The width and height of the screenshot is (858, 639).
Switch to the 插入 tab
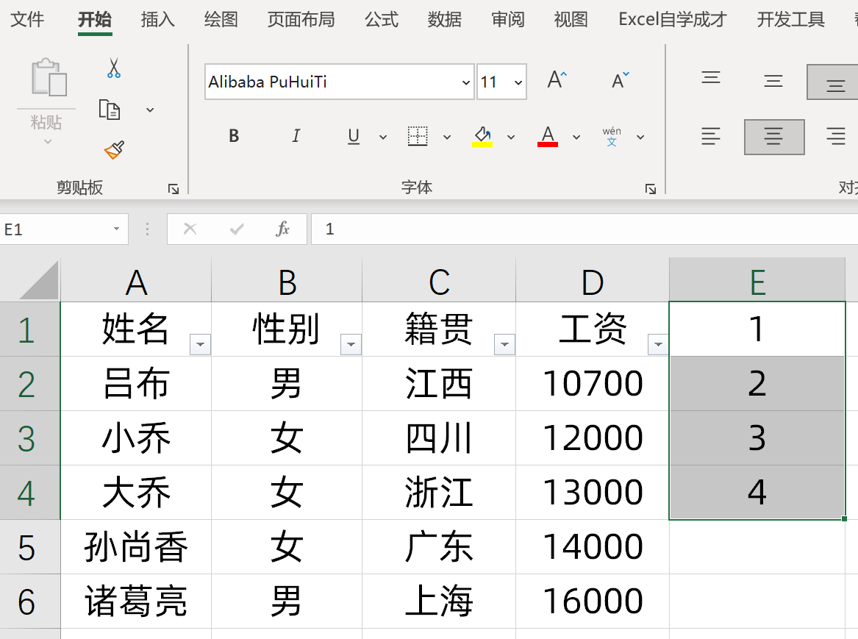click(157, 20)
